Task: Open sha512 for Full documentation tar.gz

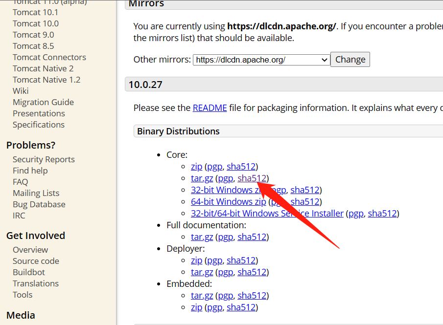Action: point(252,237)
